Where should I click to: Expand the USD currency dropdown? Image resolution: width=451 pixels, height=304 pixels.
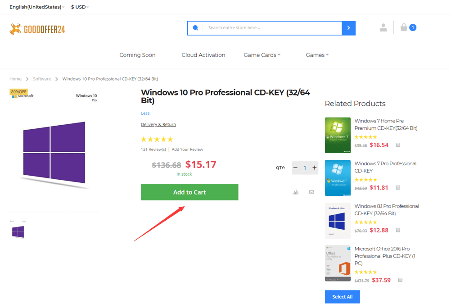click(80, 7)
